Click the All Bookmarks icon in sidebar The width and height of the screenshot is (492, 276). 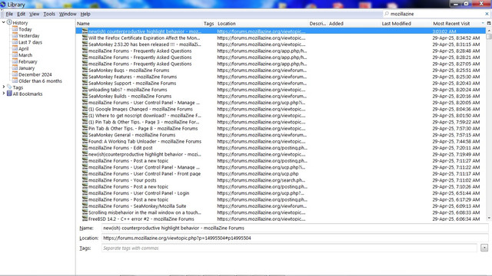pyautogui.click(x=9, y=94)
